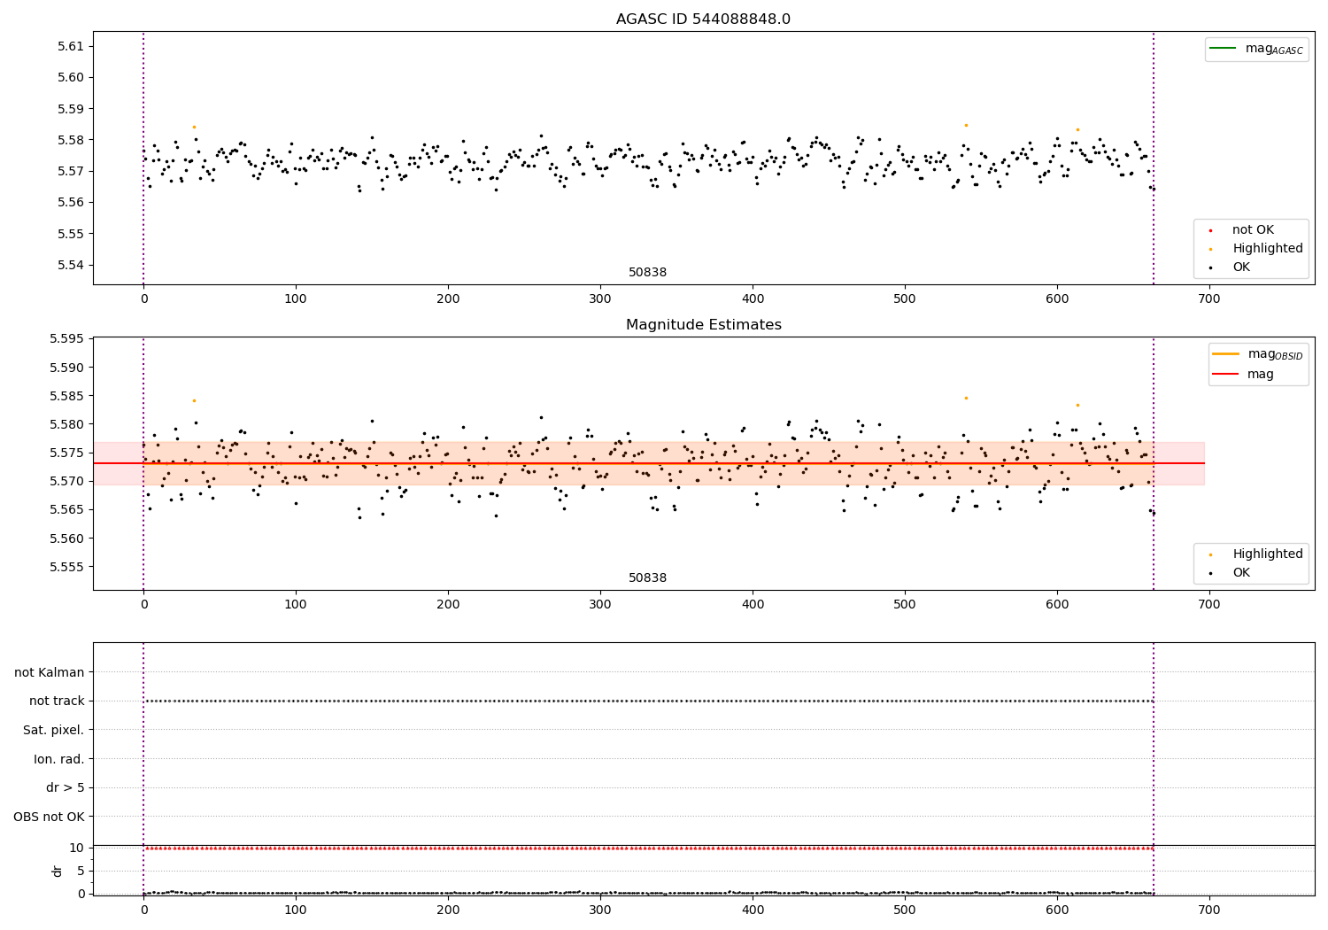1328x930 pixels.
Task: Click the 5.61 y-axis tick label
Action: click(x=71, y=46)
